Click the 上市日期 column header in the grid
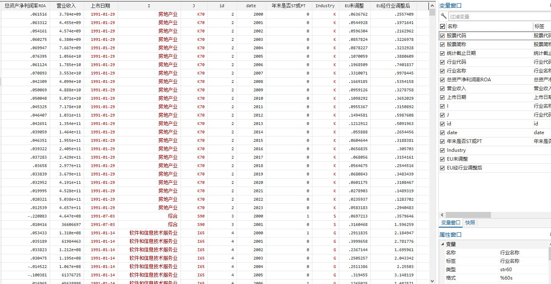Viewport: 551px width, 284px height. pyautogui.click(x=101, y=6)
